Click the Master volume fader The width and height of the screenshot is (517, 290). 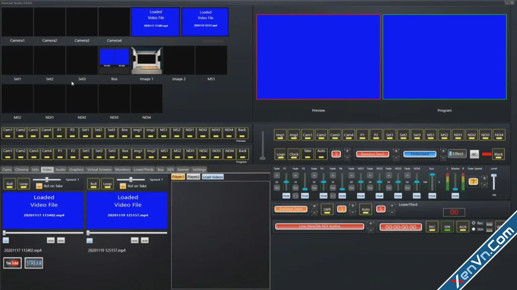455,182
